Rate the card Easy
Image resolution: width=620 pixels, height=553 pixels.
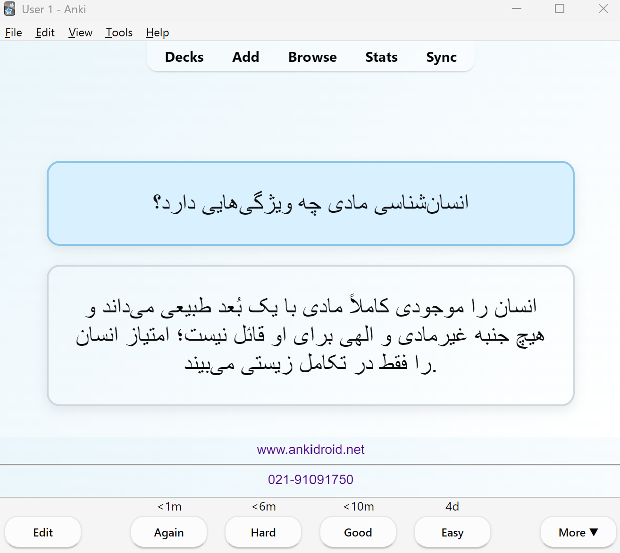(452, 532)
